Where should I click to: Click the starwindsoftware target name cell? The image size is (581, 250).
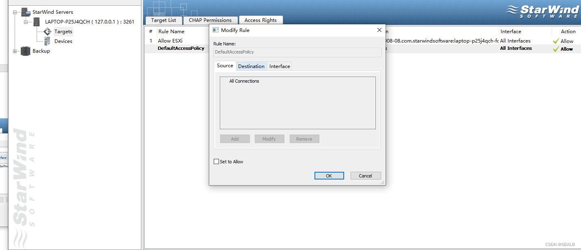coord(442,41)
